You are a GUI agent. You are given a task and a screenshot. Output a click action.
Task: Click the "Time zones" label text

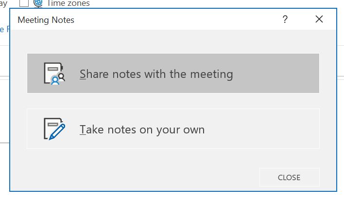[x=69, y=3]
